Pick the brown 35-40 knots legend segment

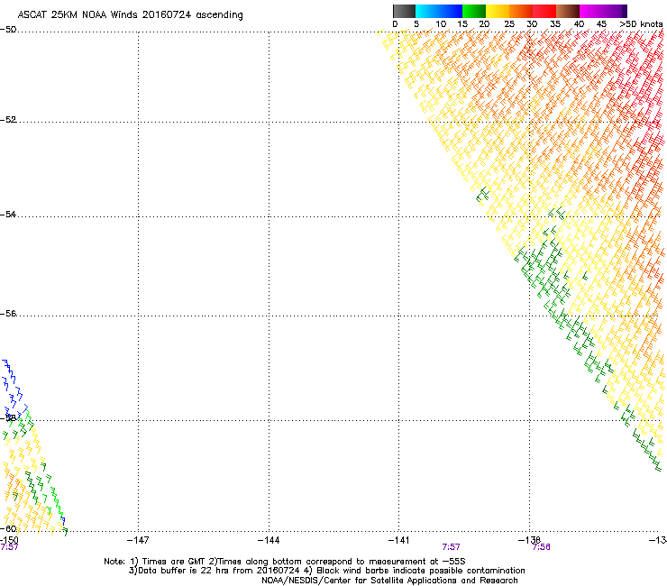(568, 11)
